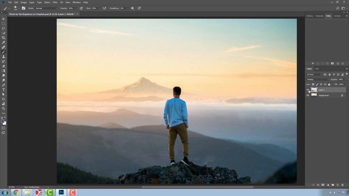The width and height of the screenshot is (349, 196).
Task: Click the background color swatch
Action: 5,124
